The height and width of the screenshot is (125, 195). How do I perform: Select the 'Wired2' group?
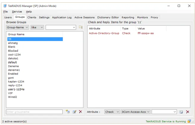[35, 97]
